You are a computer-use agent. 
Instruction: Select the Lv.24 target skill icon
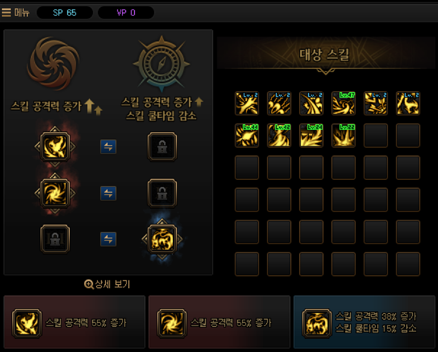point(311,135)
